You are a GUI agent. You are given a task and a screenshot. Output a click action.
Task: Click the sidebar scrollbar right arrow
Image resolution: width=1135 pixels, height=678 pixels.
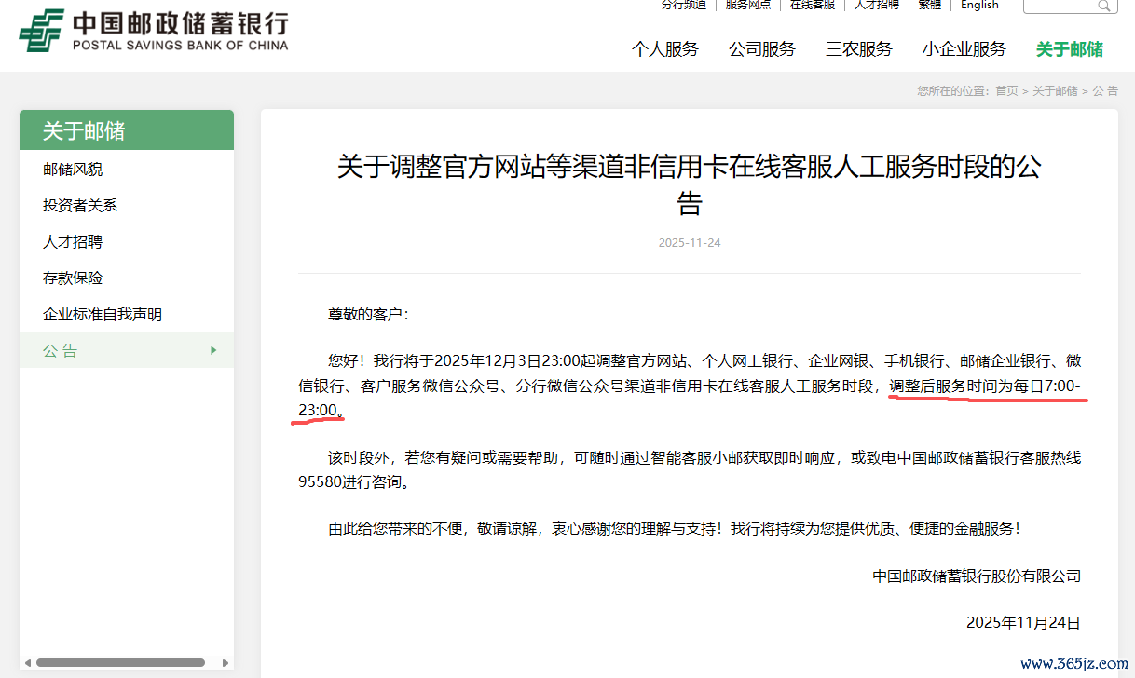(x=226, y=662)
